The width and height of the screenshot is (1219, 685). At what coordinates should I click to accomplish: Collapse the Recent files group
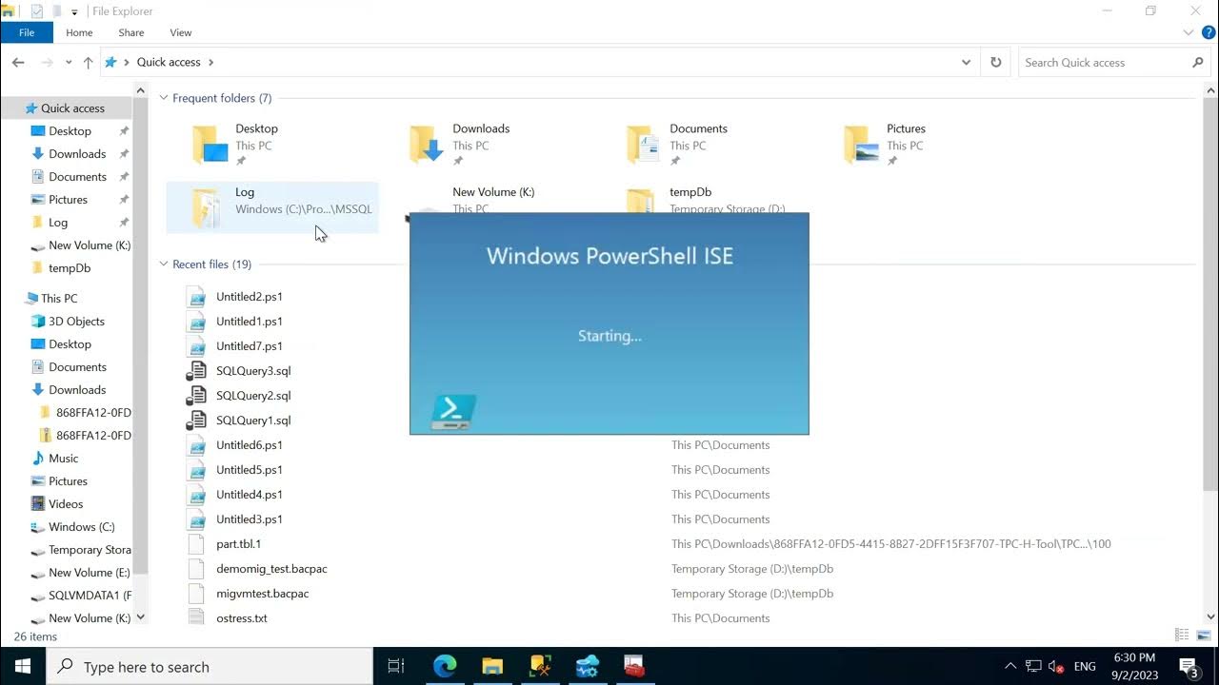coord(164,264)
